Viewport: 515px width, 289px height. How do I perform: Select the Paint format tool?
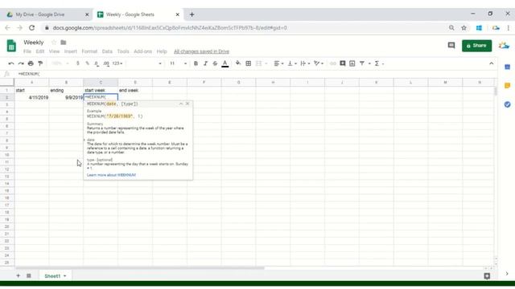[x=40, y=63]
